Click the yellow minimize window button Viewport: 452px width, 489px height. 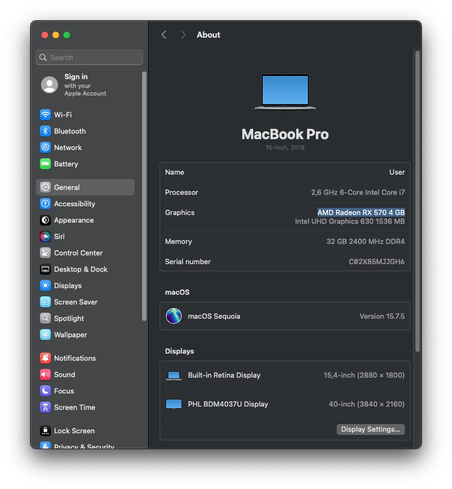coord(56,35)
